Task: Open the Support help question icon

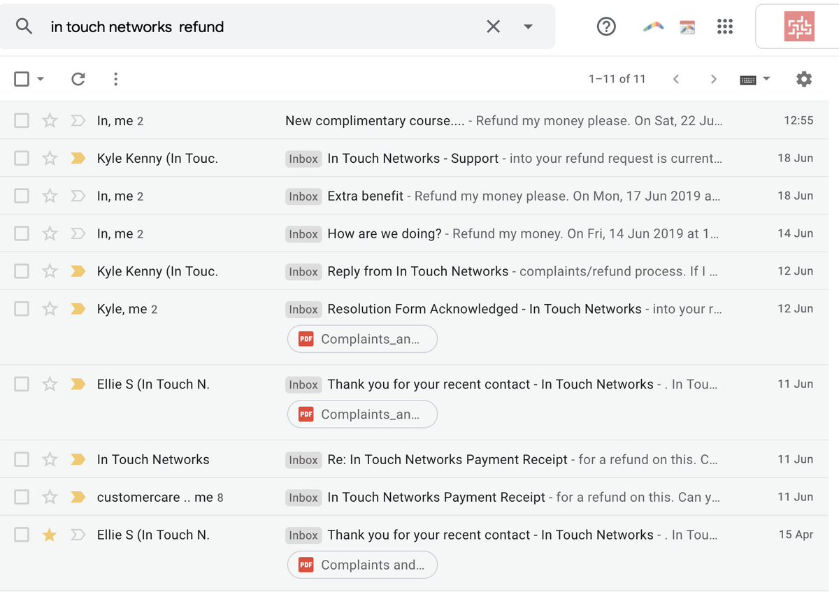Action: coord(606,27)
